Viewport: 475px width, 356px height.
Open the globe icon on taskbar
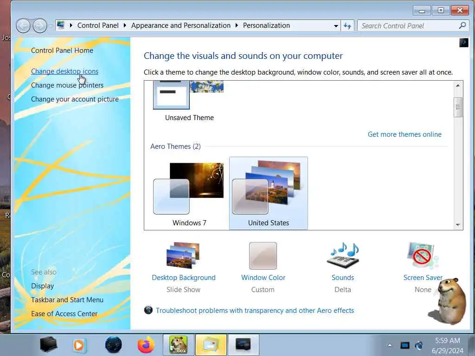pyautogui.click(x=113, y=345)
